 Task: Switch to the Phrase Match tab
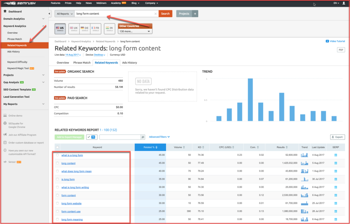(x=82, y=62)
